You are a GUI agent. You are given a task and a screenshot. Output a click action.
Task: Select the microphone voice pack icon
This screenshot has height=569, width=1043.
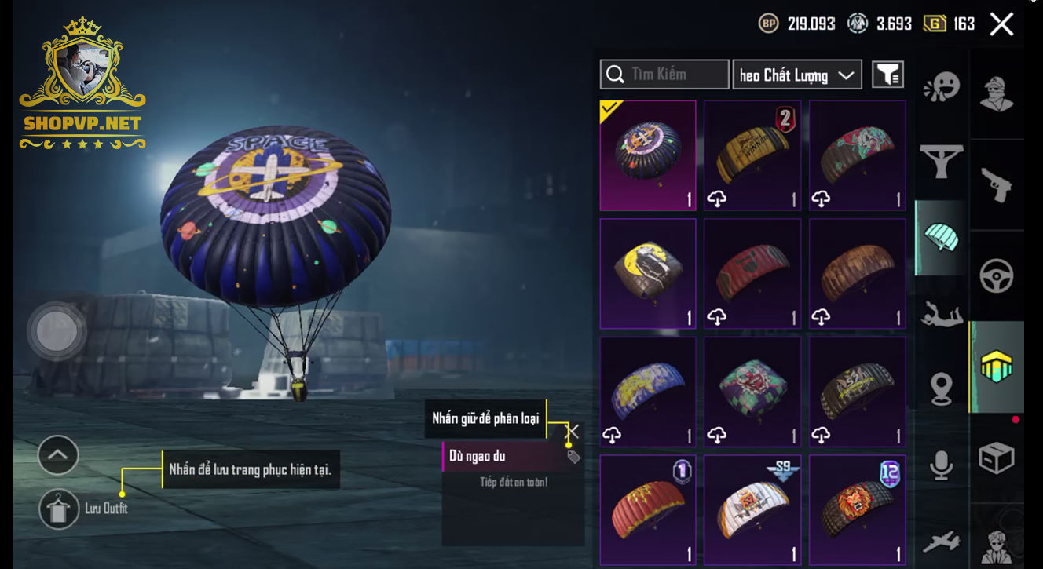(x=941, y=465)
